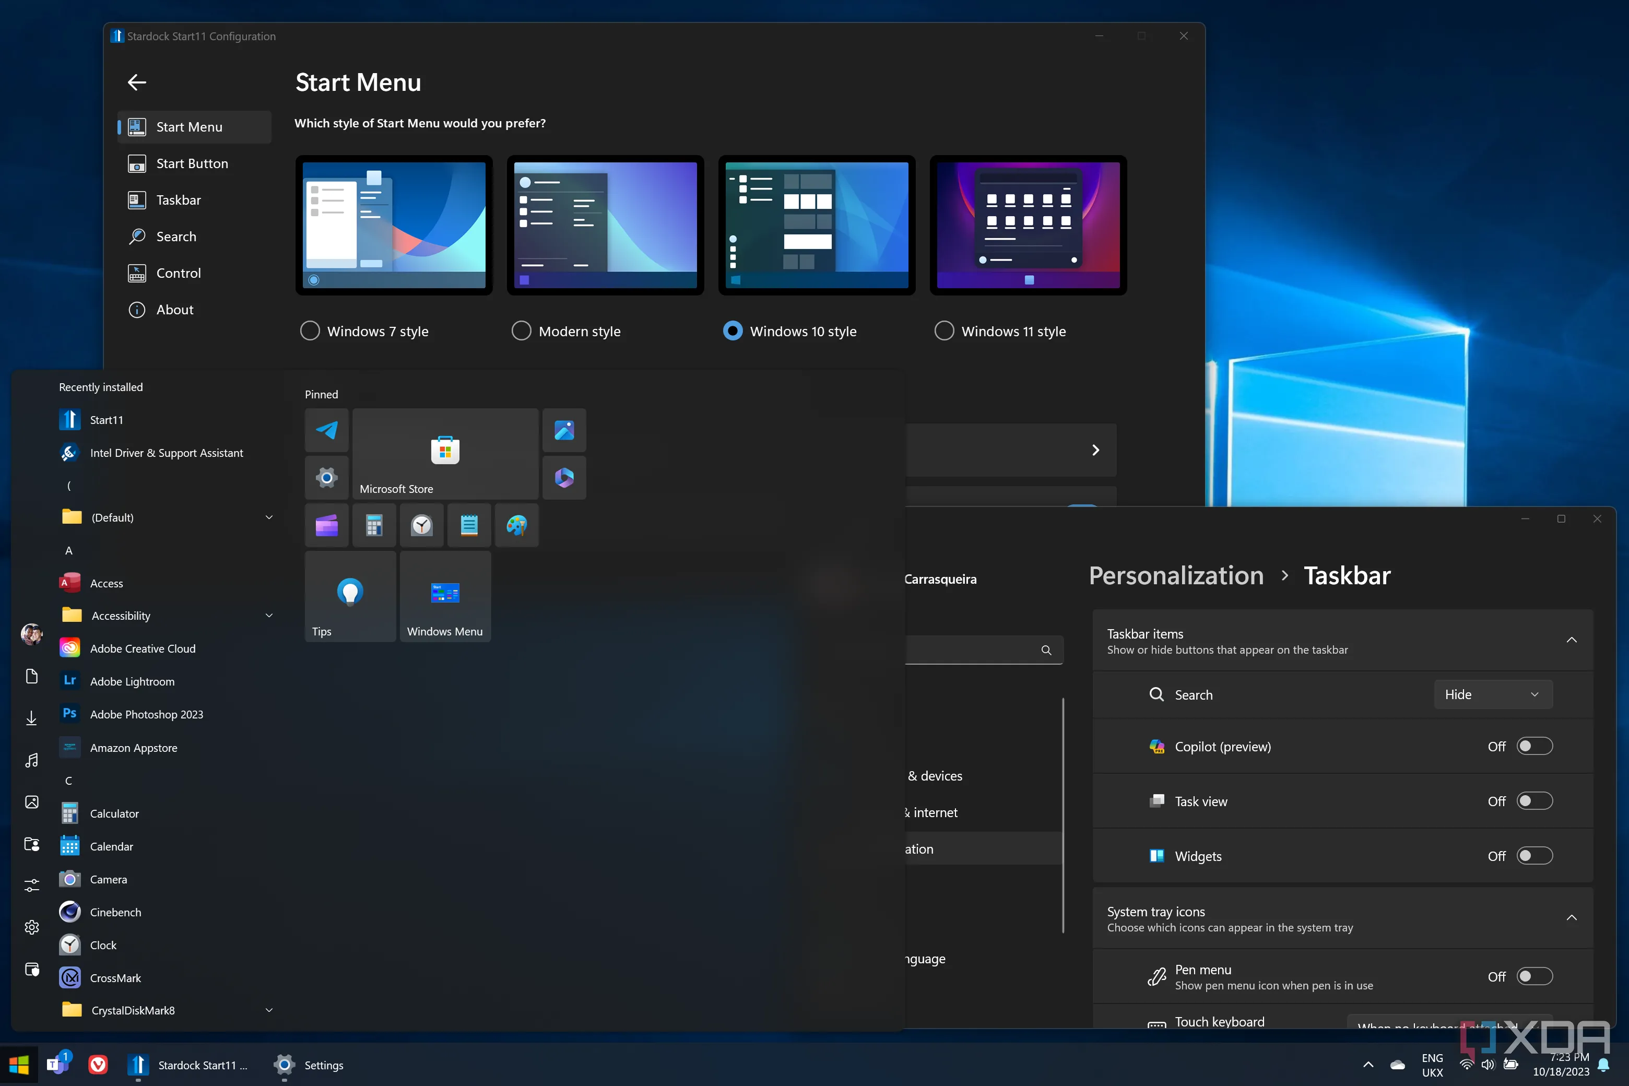The width and height of the screenshot is (1629, 1086).
Task: Collapse the Taskbar items section
Action: (1571, 640)
